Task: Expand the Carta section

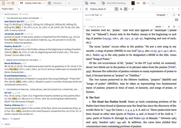Action: (x=2, y=124)
